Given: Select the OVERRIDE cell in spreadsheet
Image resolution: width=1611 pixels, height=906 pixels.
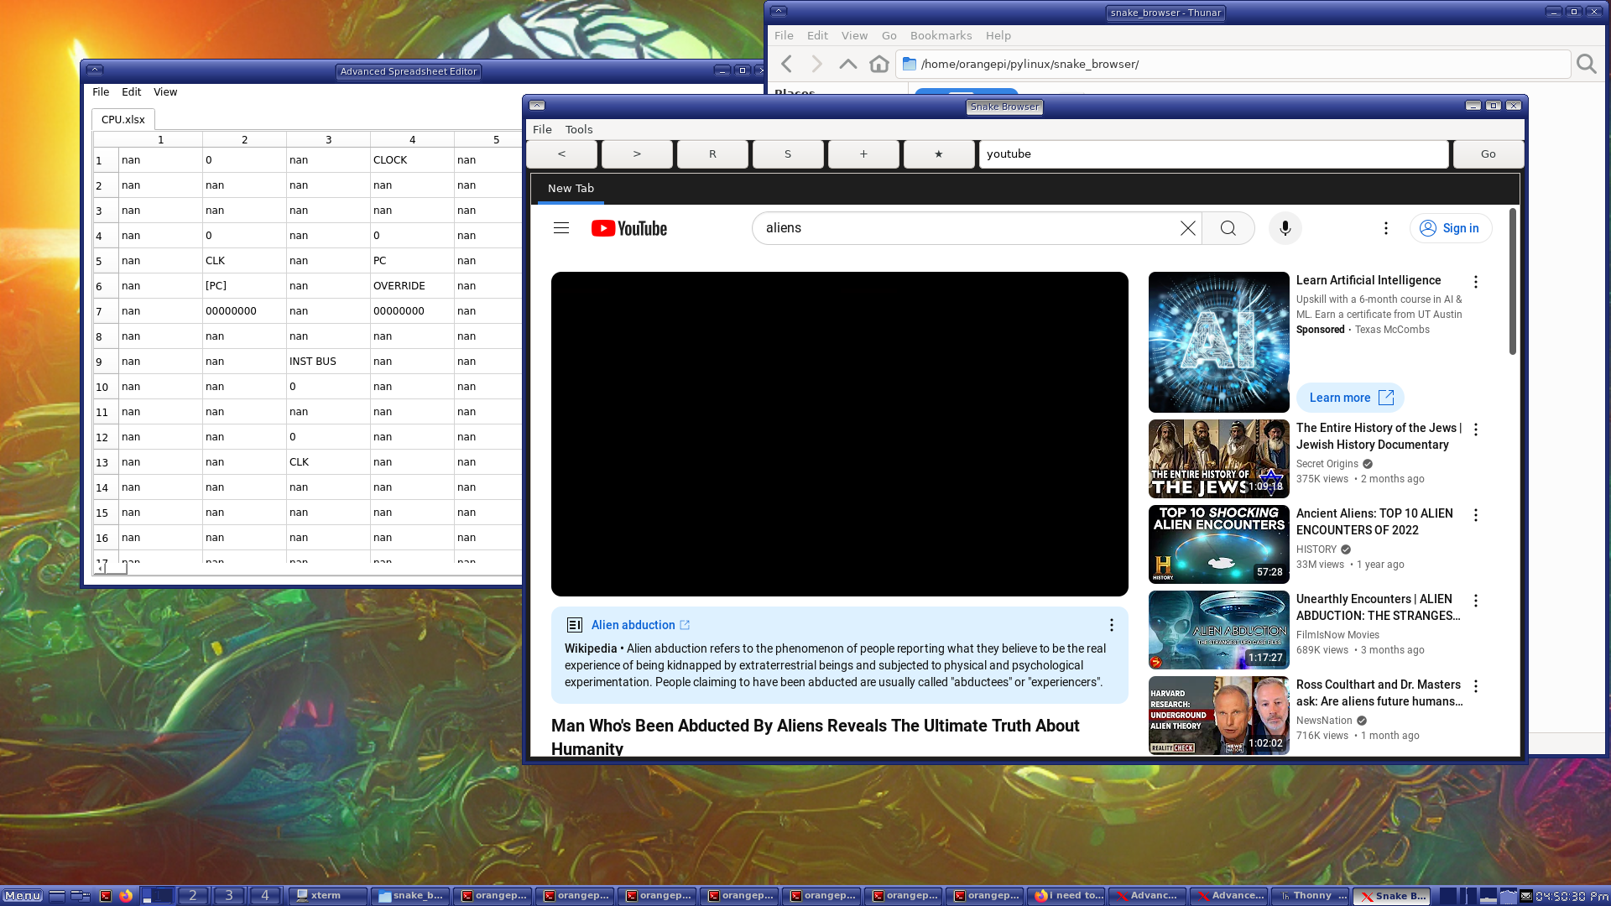Looking at the screenshot, I should [412, 286].
